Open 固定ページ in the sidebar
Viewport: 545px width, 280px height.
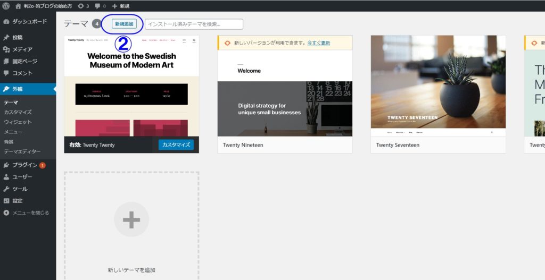point(24,61)
